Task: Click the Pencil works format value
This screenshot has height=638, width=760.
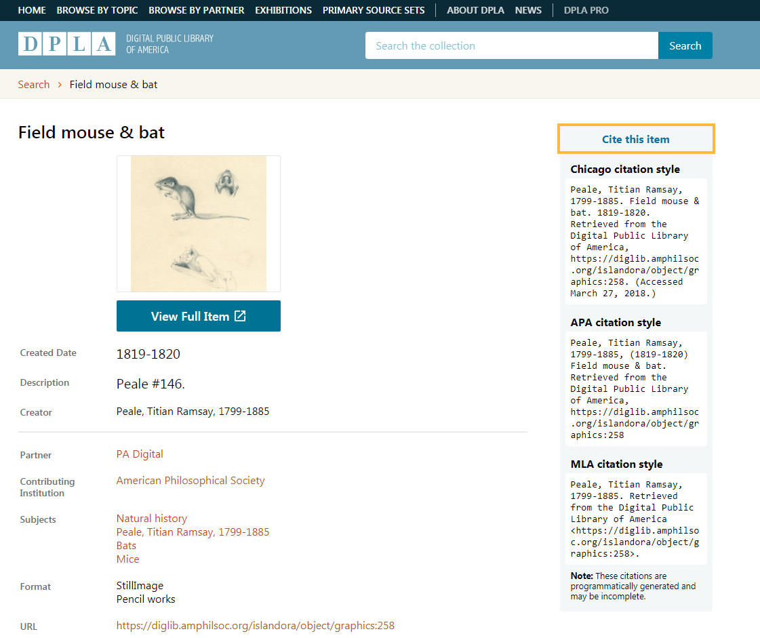Action: 146,599
